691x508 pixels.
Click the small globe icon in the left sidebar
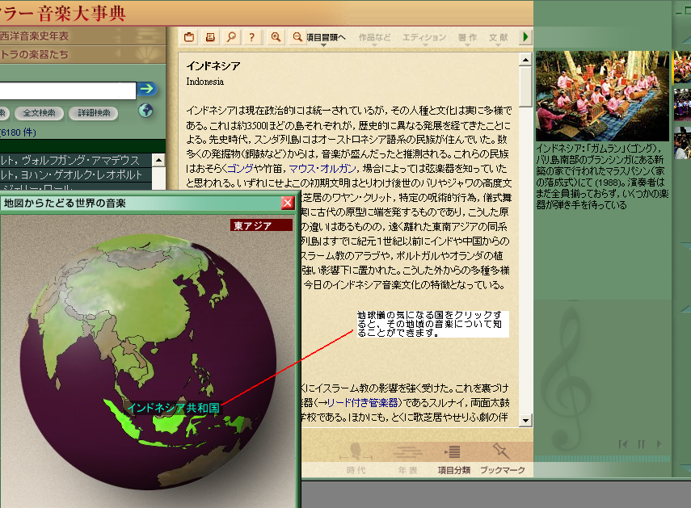click(145, 110)
